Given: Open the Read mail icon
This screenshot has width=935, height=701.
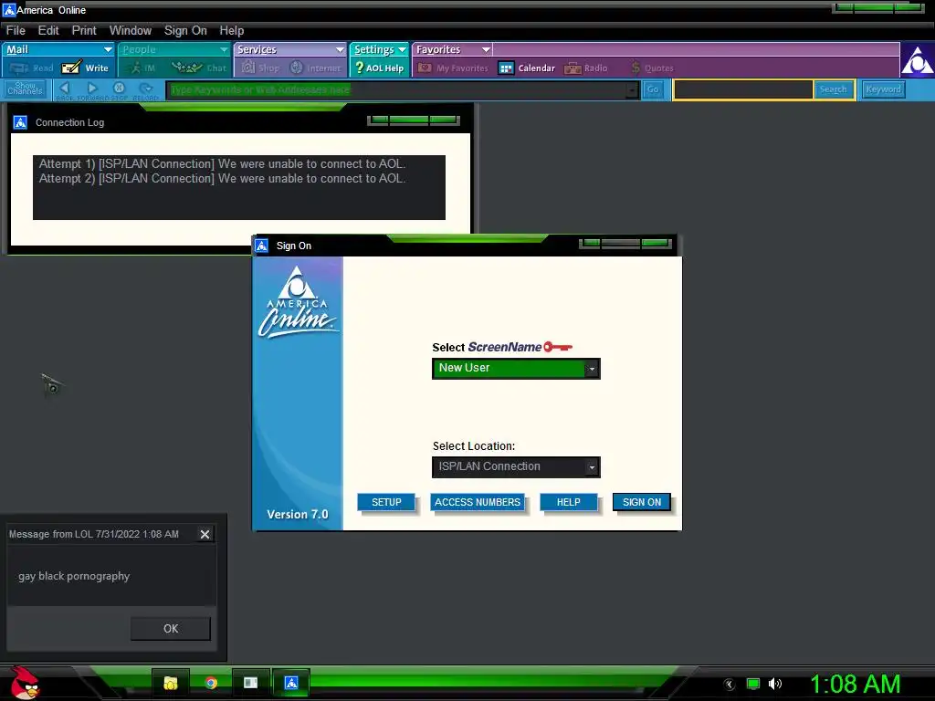Looking at the screenshot, I should pos(31,68).
